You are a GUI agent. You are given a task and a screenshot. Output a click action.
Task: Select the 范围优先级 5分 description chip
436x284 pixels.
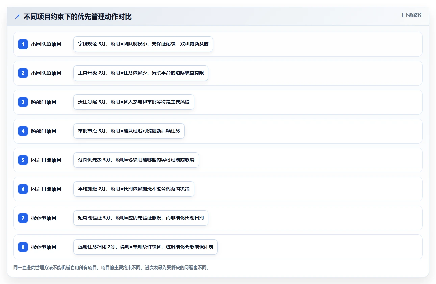pos(136,160)
